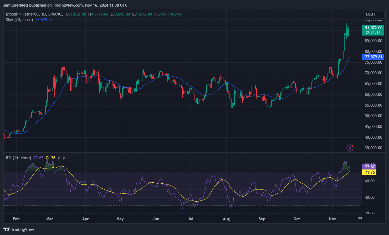Click the Sep label on time axis
Screen dimensions: 389x235
[x=262, y=219]
